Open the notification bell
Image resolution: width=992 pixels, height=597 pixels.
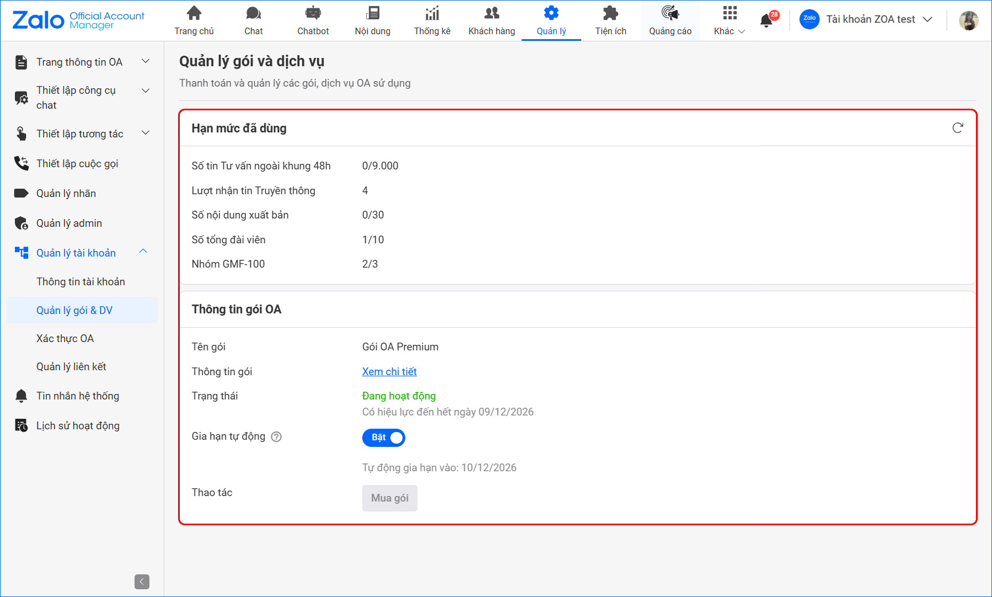click(x=766, y=20)
